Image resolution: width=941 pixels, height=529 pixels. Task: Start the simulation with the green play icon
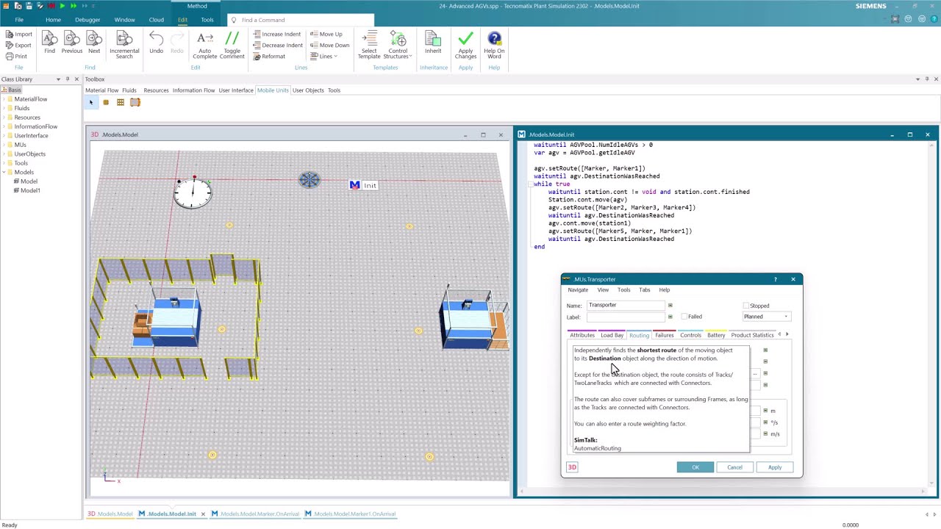(62, 6)
